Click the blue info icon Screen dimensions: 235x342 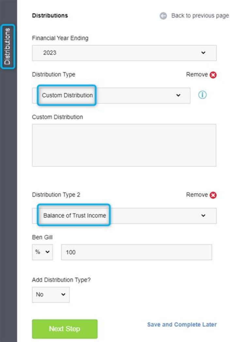click(203, 95)
